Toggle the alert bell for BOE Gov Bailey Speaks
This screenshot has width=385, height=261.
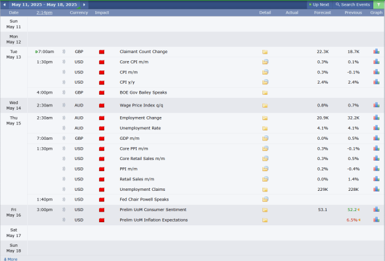(x=64, y=92)
